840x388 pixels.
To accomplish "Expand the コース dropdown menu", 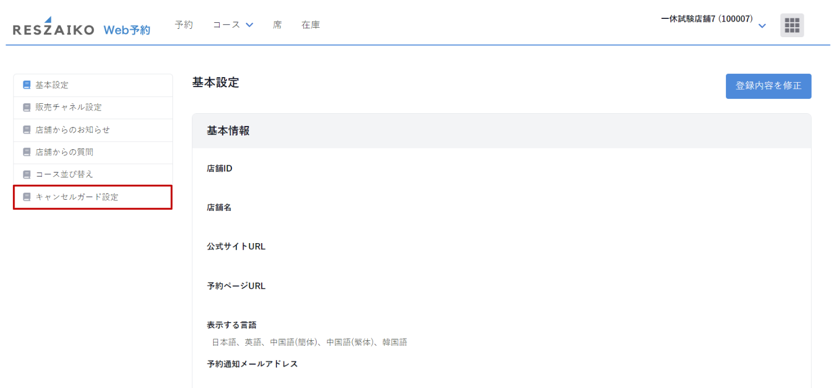I will (x=233, y=25).
